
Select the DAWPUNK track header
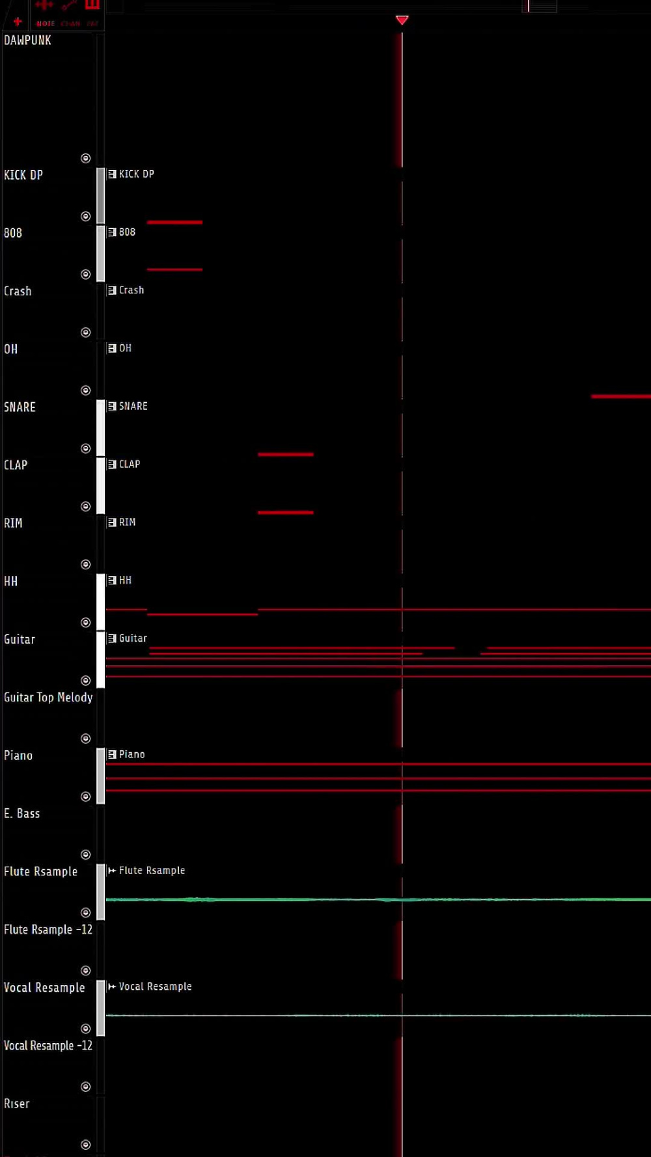pos(27,40)
